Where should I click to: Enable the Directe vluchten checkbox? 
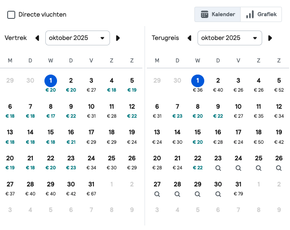click(11, 15)
